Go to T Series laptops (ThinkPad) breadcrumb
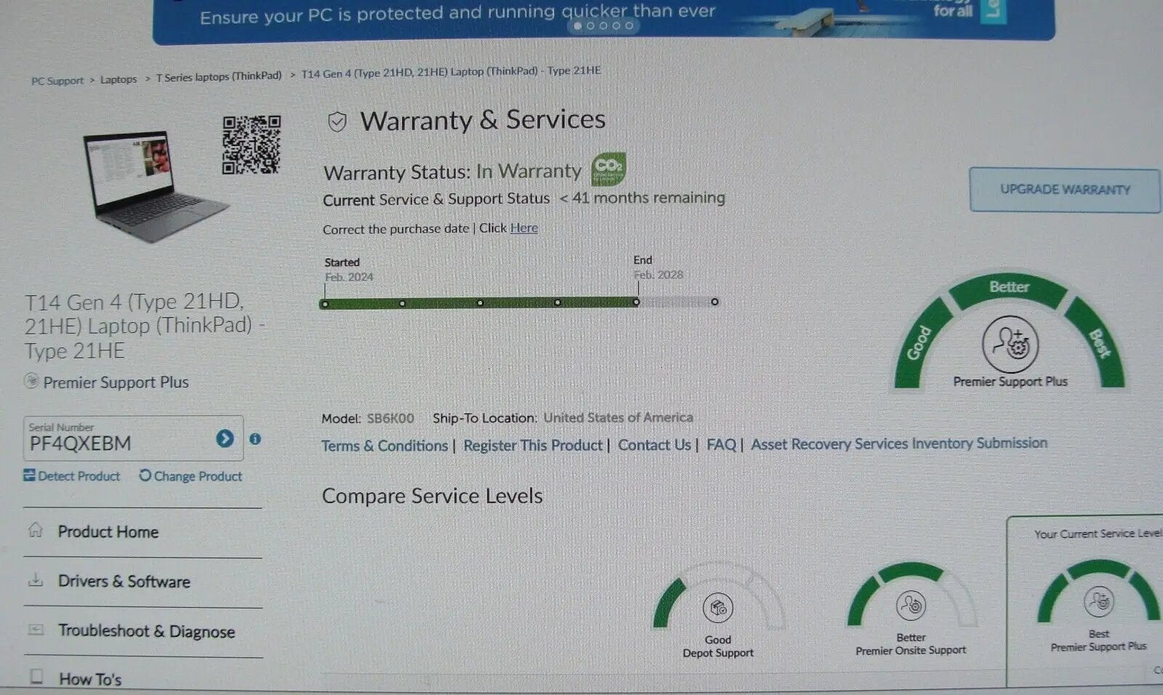The width and height of the screenshot is (1163, 695). tap(219, 76)
